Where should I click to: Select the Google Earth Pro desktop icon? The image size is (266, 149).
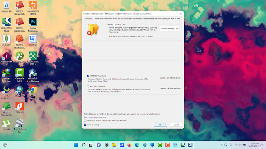(20, 126)
